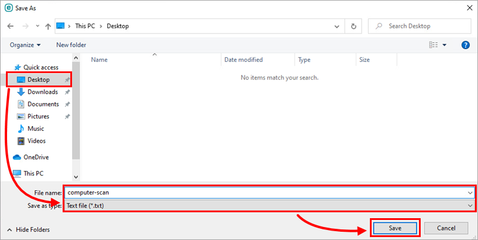Viewport: 478px width, 240px height.
Task: Open the Help question mark icon
Action: point(466,45)
